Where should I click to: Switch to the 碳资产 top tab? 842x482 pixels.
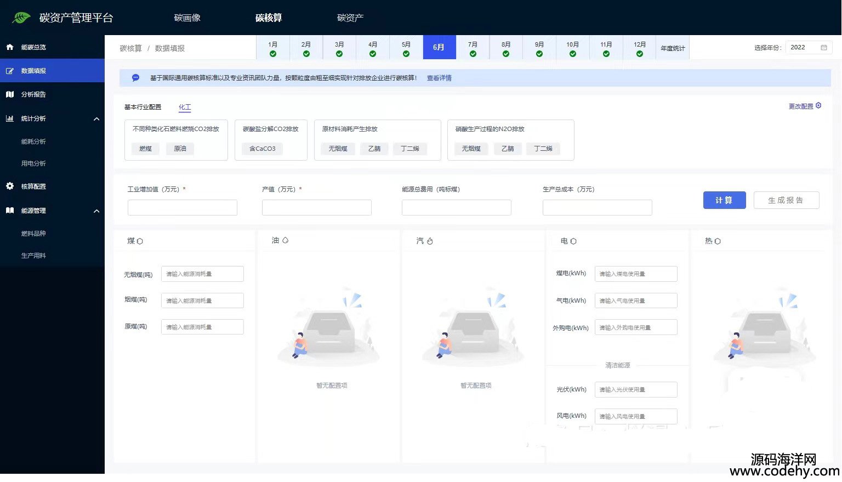[x=350, y=18]
